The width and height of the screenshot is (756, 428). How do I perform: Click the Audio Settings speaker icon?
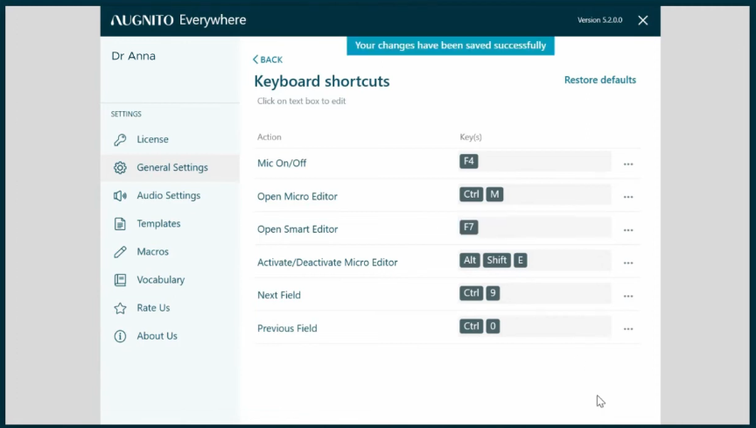[120, 195]
